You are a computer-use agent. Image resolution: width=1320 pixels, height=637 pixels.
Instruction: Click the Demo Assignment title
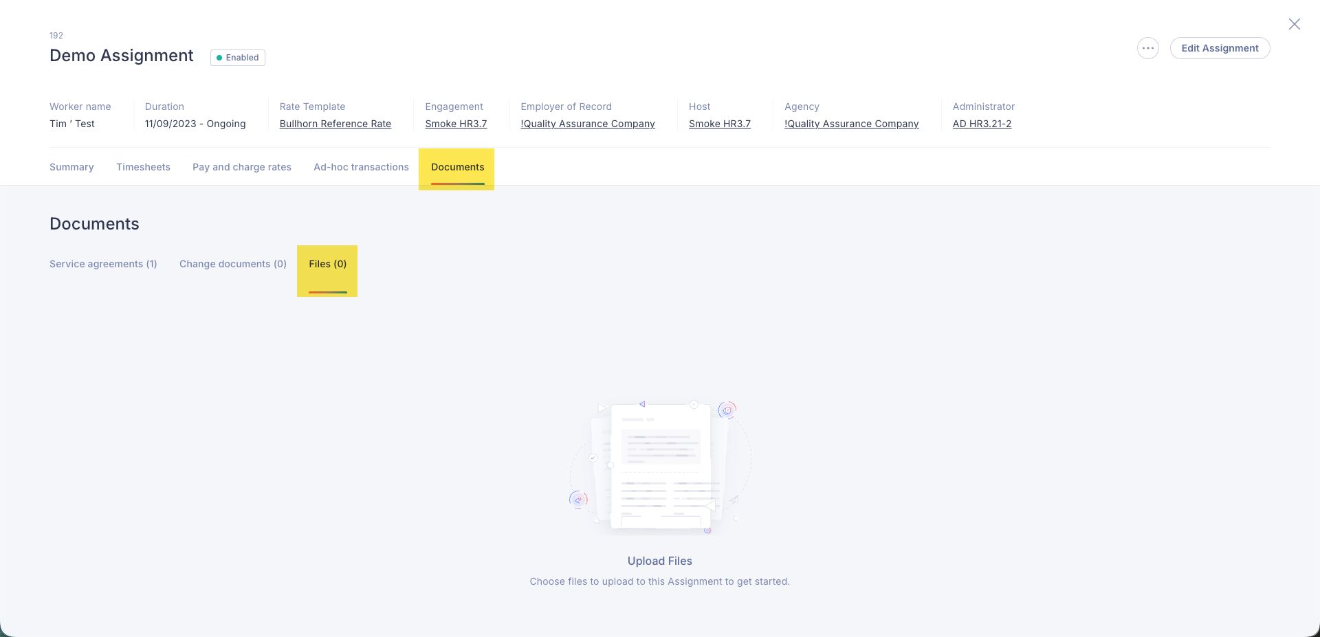click(122, 56)
